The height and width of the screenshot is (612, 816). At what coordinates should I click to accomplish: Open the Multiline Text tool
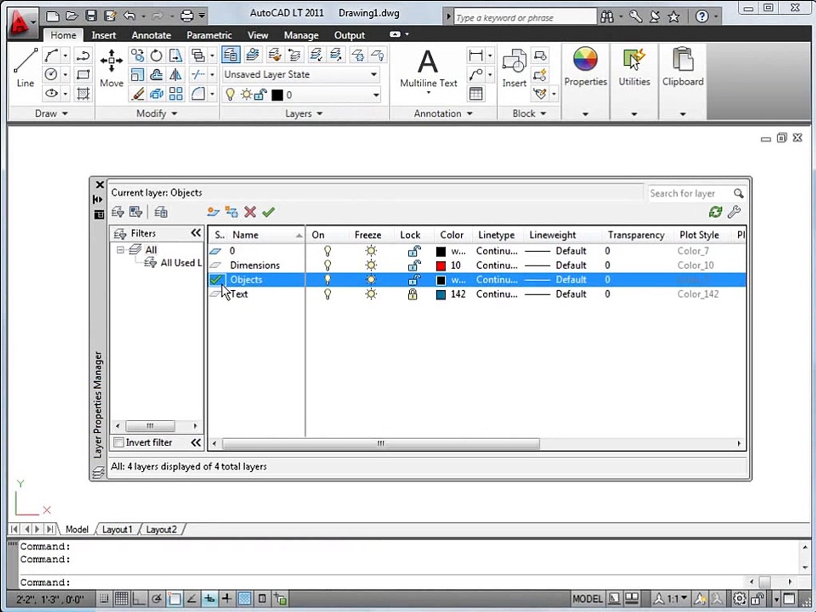coord(428,69)
